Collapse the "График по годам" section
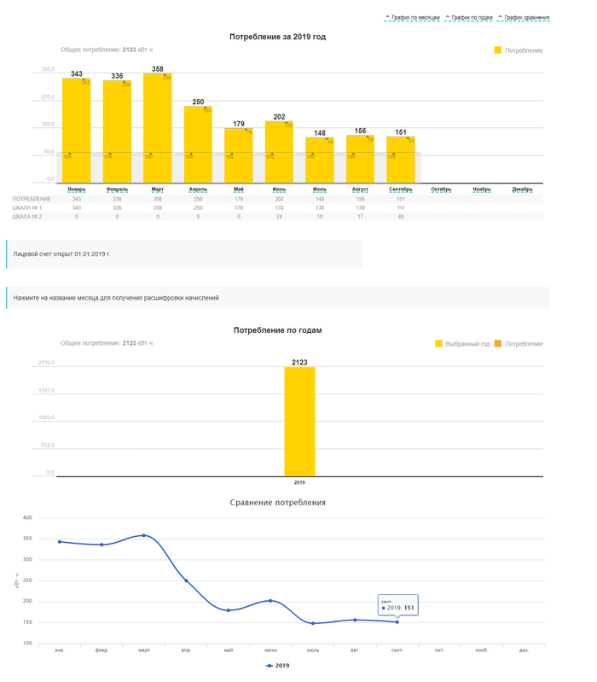The image size is (597, 682). (x=469, y=17)
